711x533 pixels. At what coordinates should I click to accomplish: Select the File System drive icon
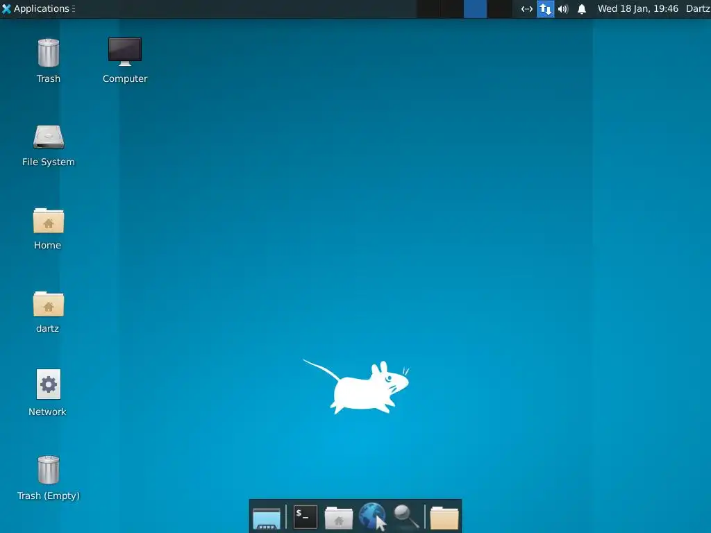49,146
